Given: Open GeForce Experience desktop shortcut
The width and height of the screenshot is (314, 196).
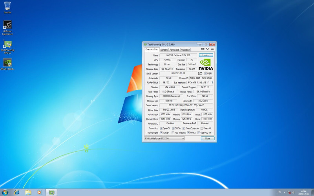Looking at the screenshot, I should coord(7,27).
